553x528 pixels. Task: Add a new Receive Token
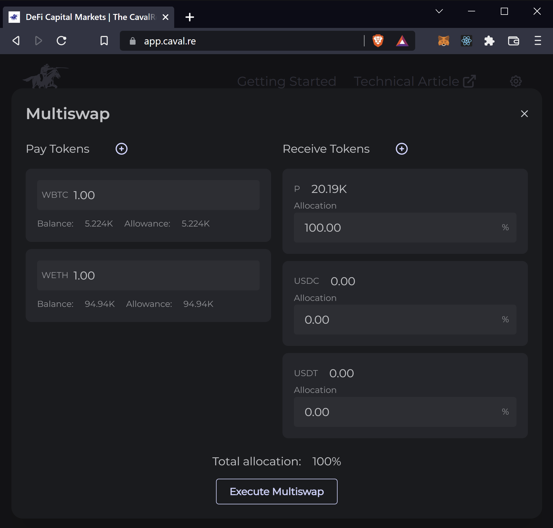point(402,149)
